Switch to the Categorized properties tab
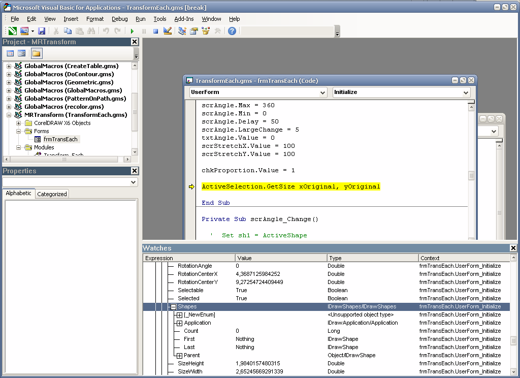Screen dimensions: 520x378 coord(52,194)
